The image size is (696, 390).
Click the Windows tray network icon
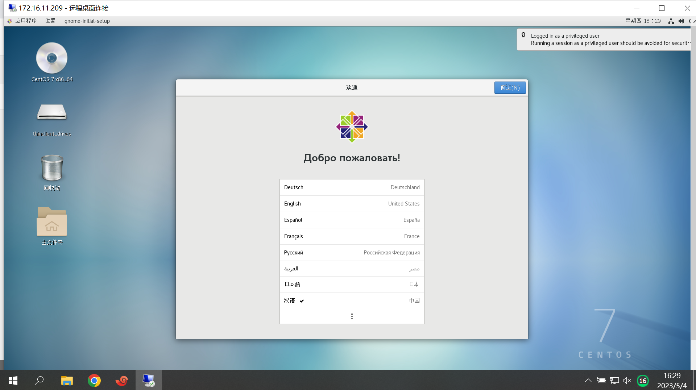click(x=614, y=381)
